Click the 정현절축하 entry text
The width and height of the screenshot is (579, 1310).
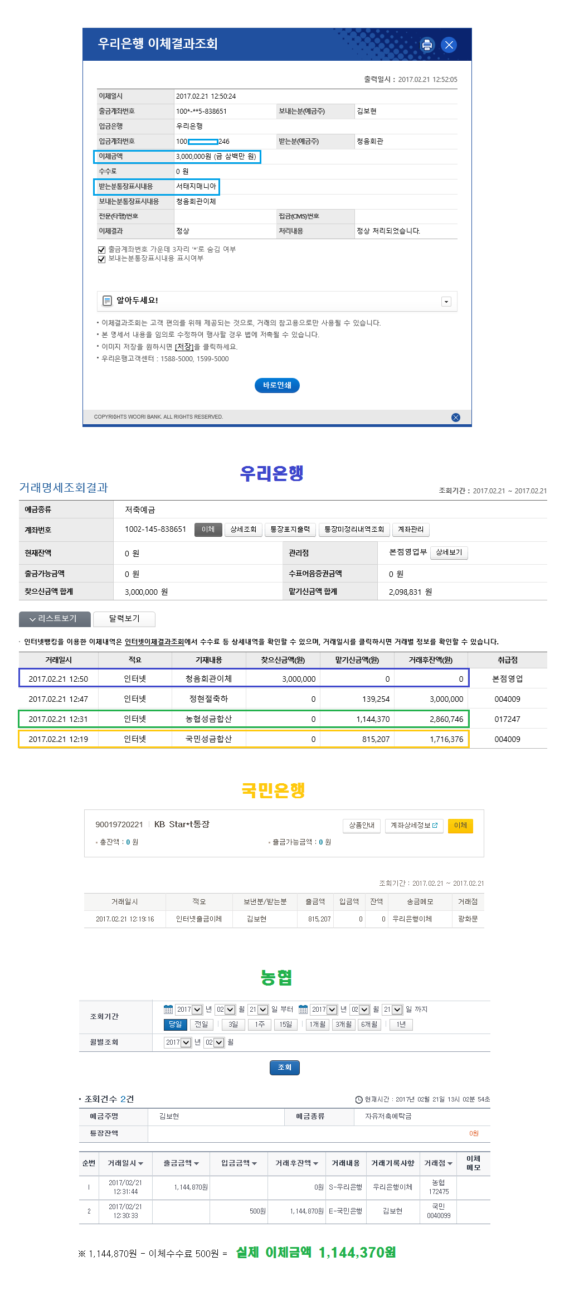click(209, 699)
